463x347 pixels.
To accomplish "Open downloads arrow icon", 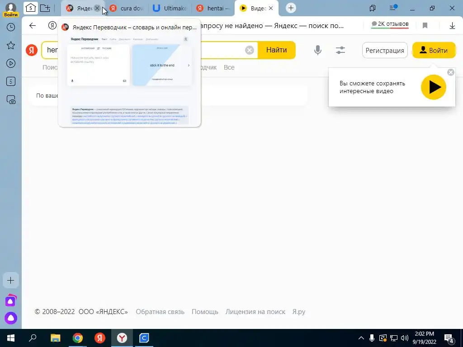I will coord(452,26).
